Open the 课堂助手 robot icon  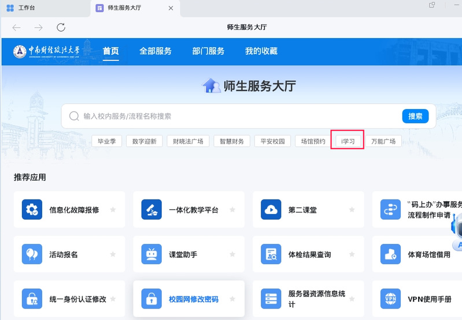pyautogui.click(x=151, y=254)
